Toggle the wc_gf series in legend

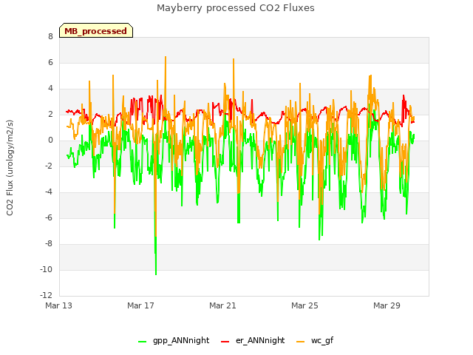315,340
